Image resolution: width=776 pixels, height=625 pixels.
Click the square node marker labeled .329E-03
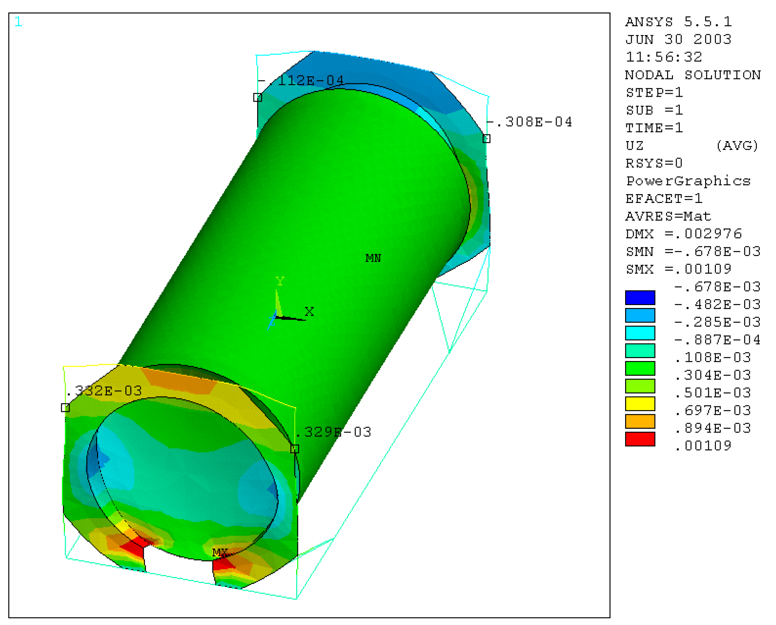click(295, 449)
